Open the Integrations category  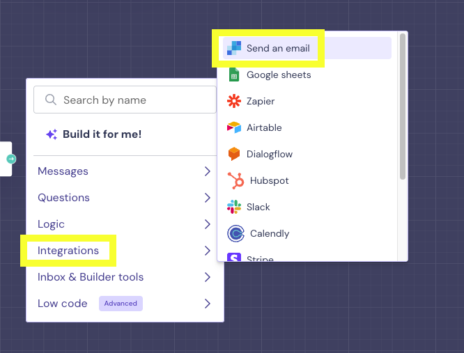tap(68, 251)
